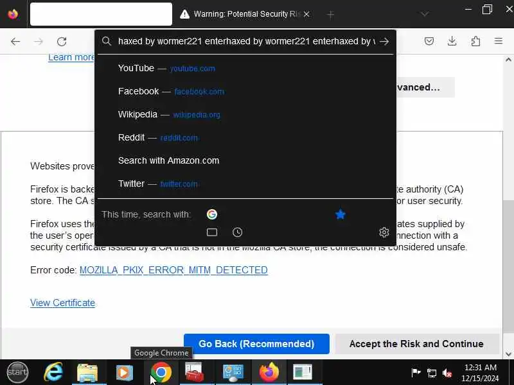Search this time with Google icon
This screenshot has width=514, height=385.
pos(212,214)
